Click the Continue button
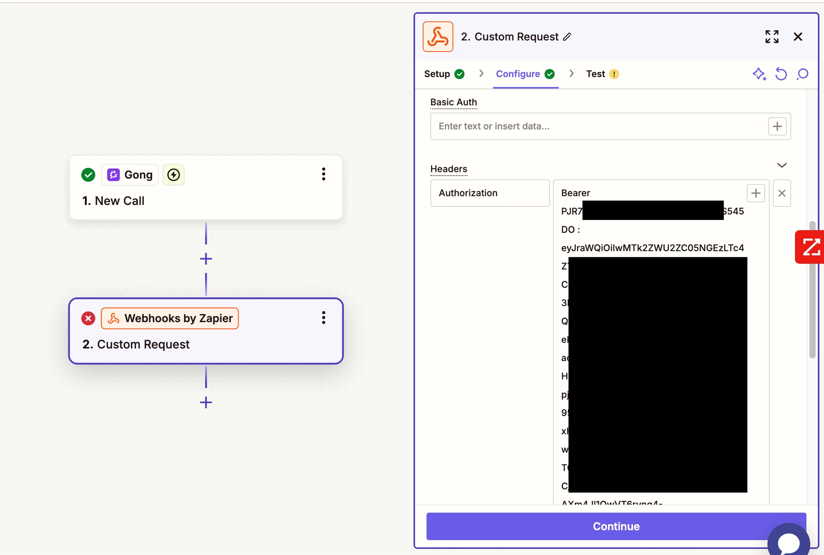This screenshot has width=824, height=555. 616,526
